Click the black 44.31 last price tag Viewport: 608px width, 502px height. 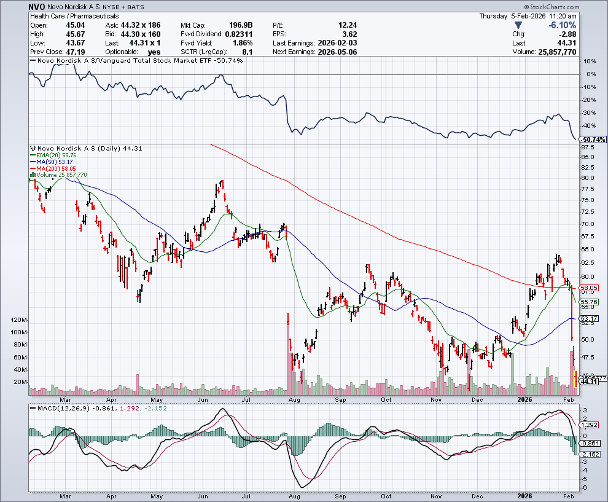[x=588, y=382]
